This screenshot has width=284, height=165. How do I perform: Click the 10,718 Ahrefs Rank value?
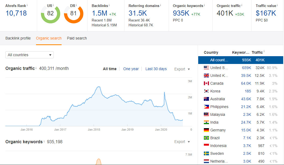pos(12,13)
